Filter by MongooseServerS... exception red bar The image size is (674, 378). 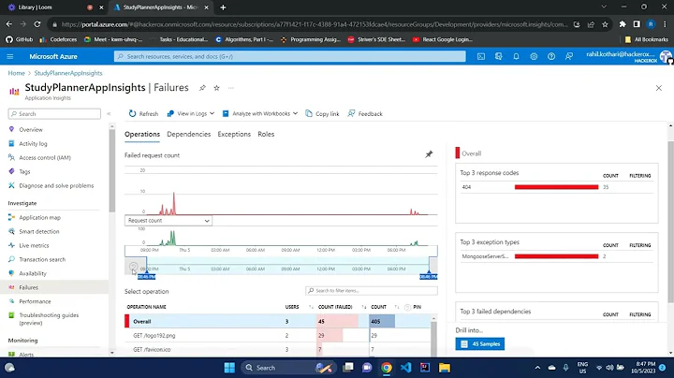556,256
